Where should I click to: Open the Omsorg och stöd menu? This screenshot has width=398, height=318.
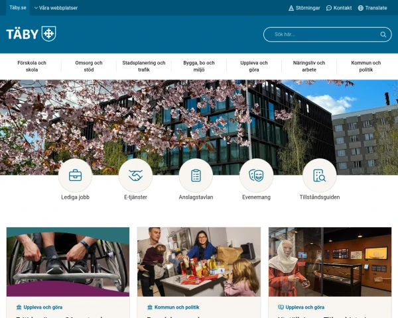(x=89, y=66)
